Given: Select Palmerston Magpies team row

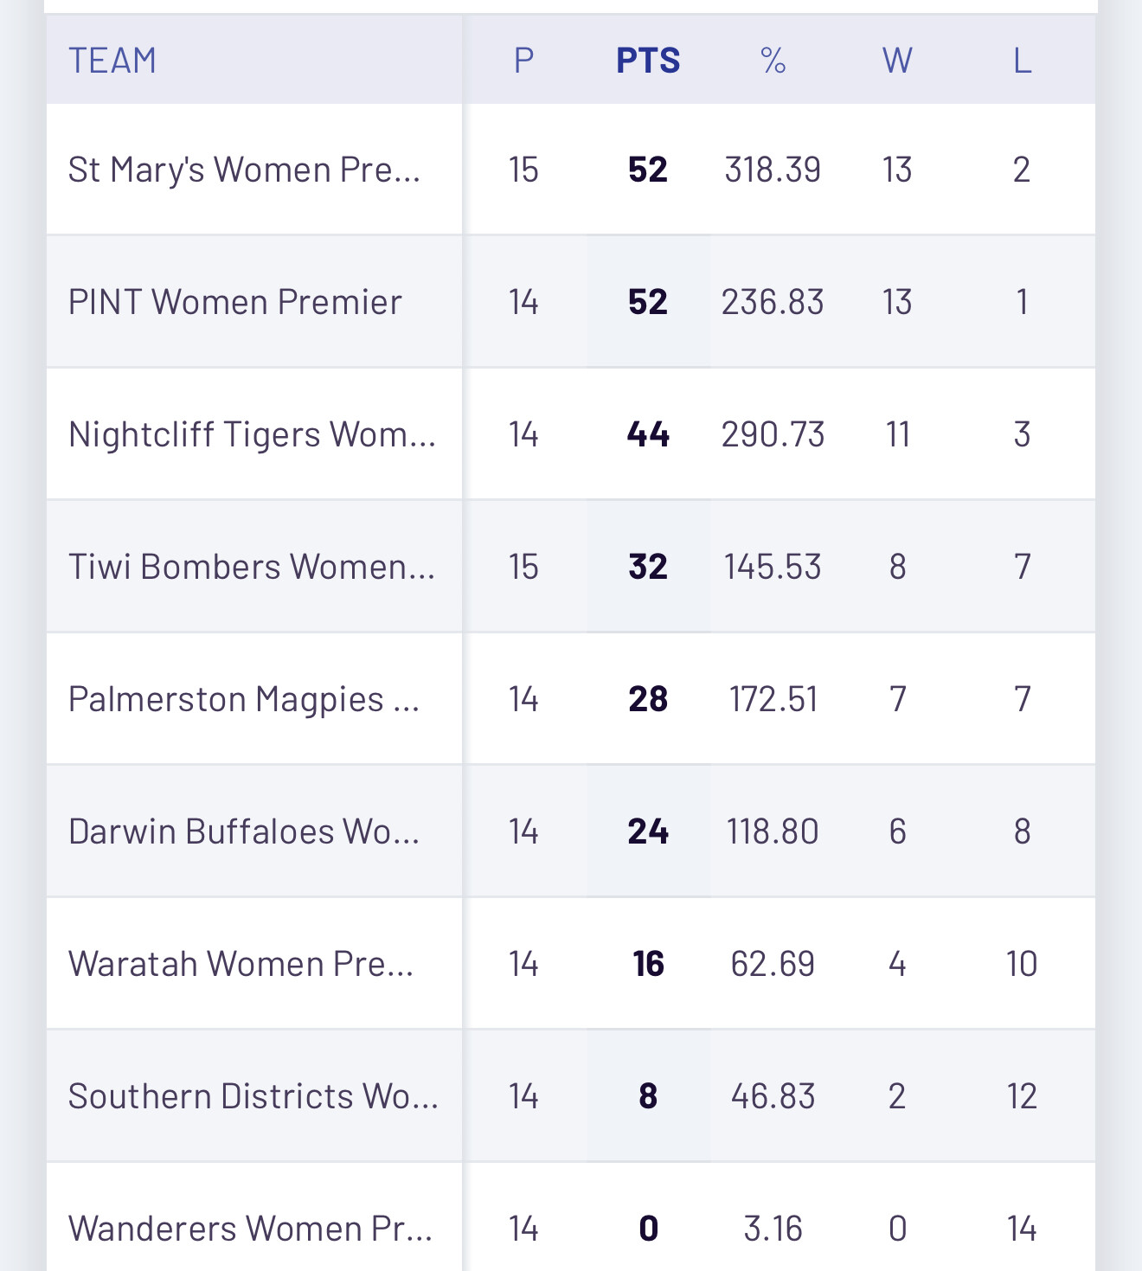Looking at the screenshot, I should 571,699.
